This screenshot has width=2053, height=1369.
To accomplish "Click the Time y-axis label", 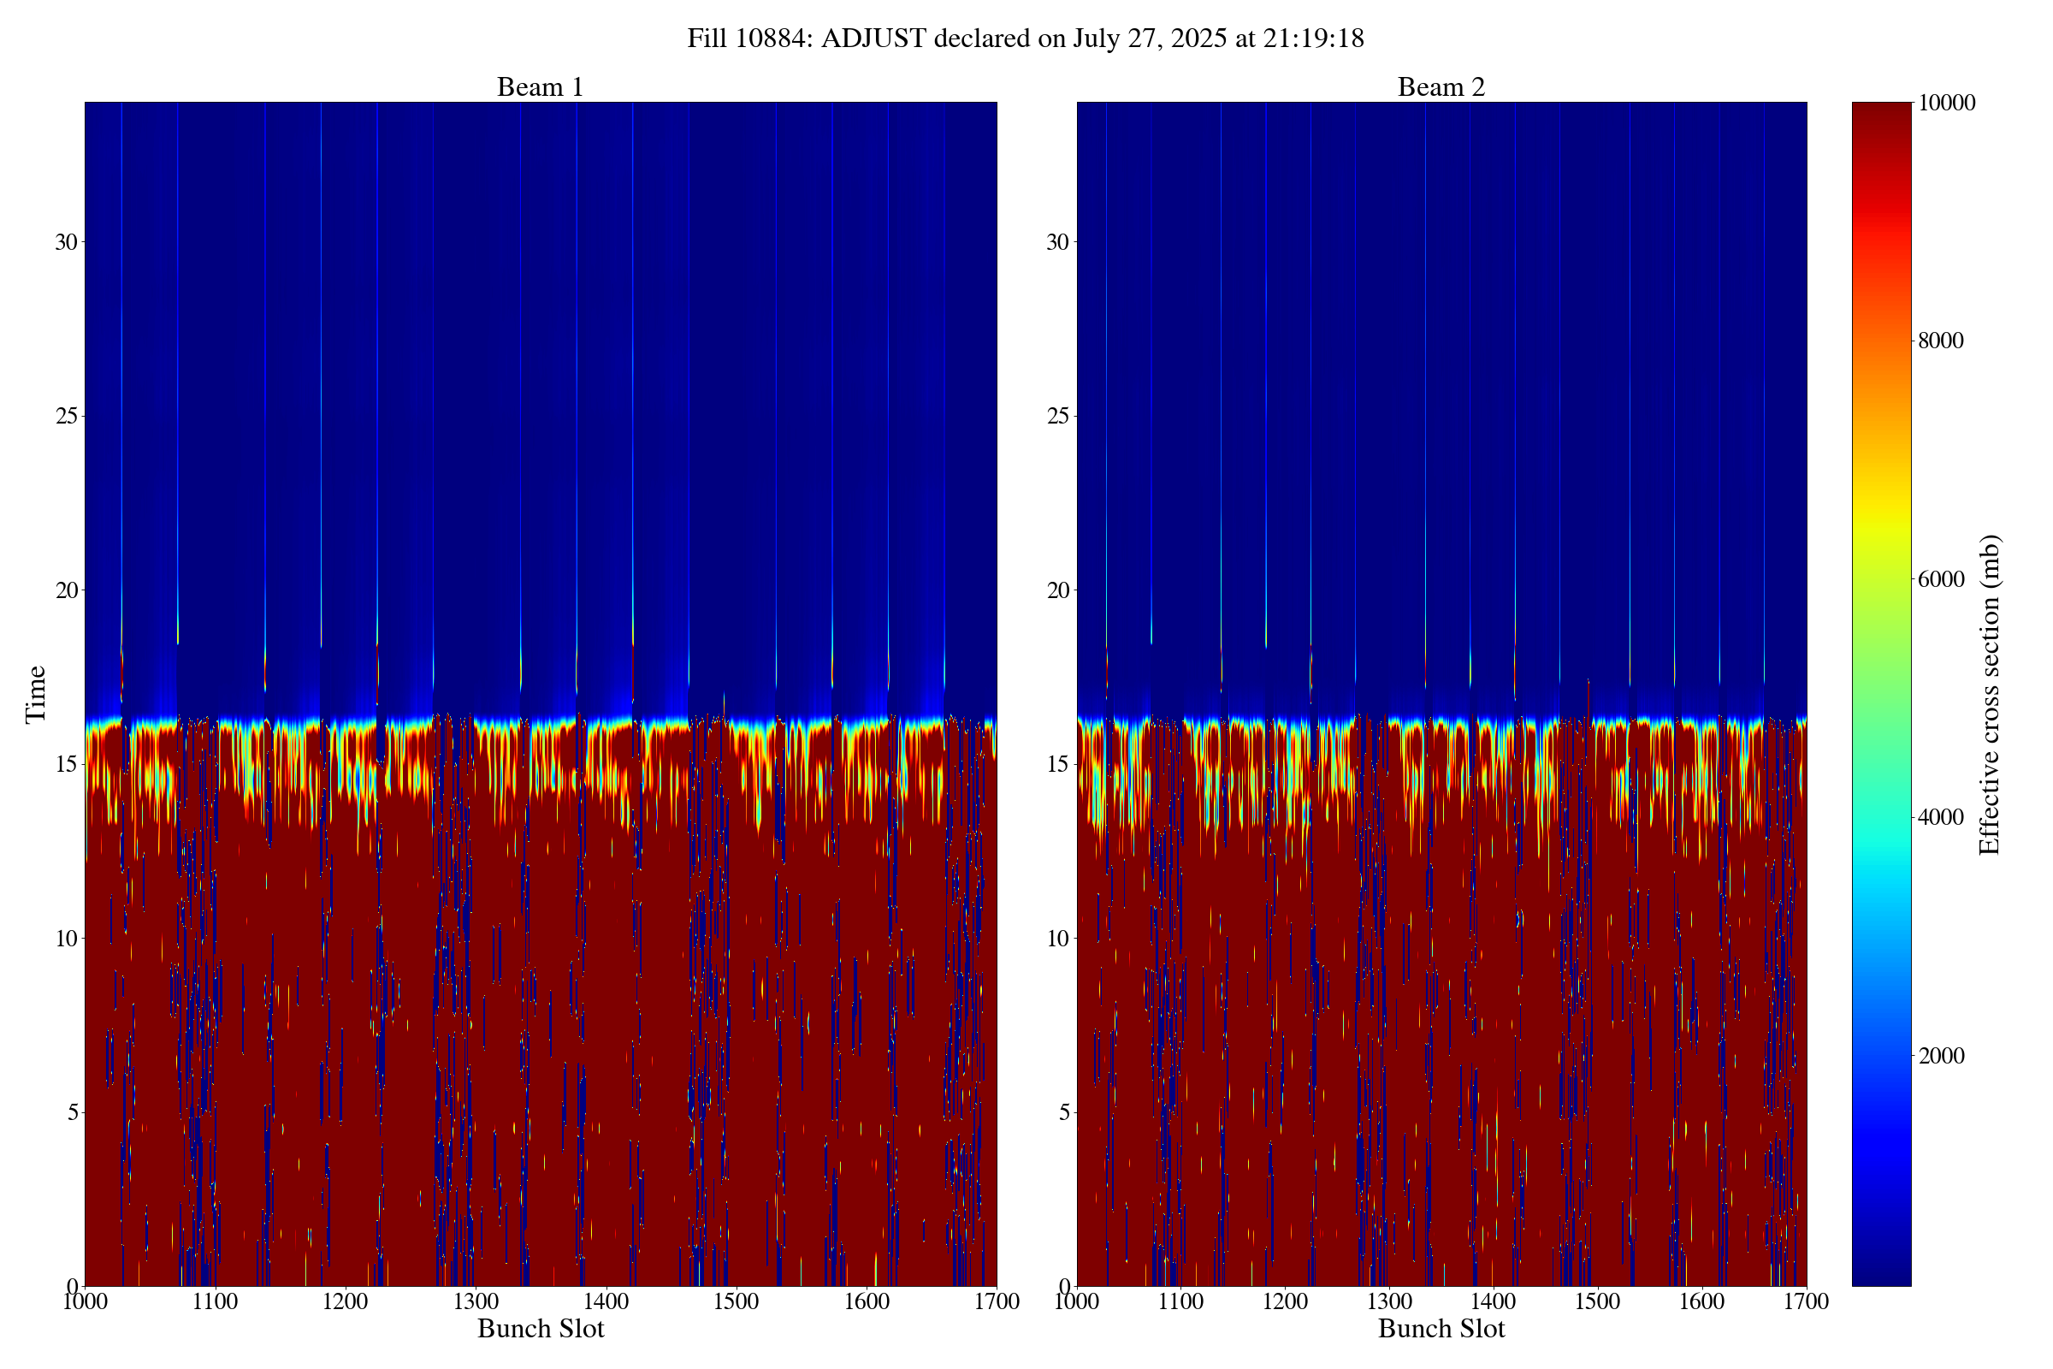I will 36,694.
